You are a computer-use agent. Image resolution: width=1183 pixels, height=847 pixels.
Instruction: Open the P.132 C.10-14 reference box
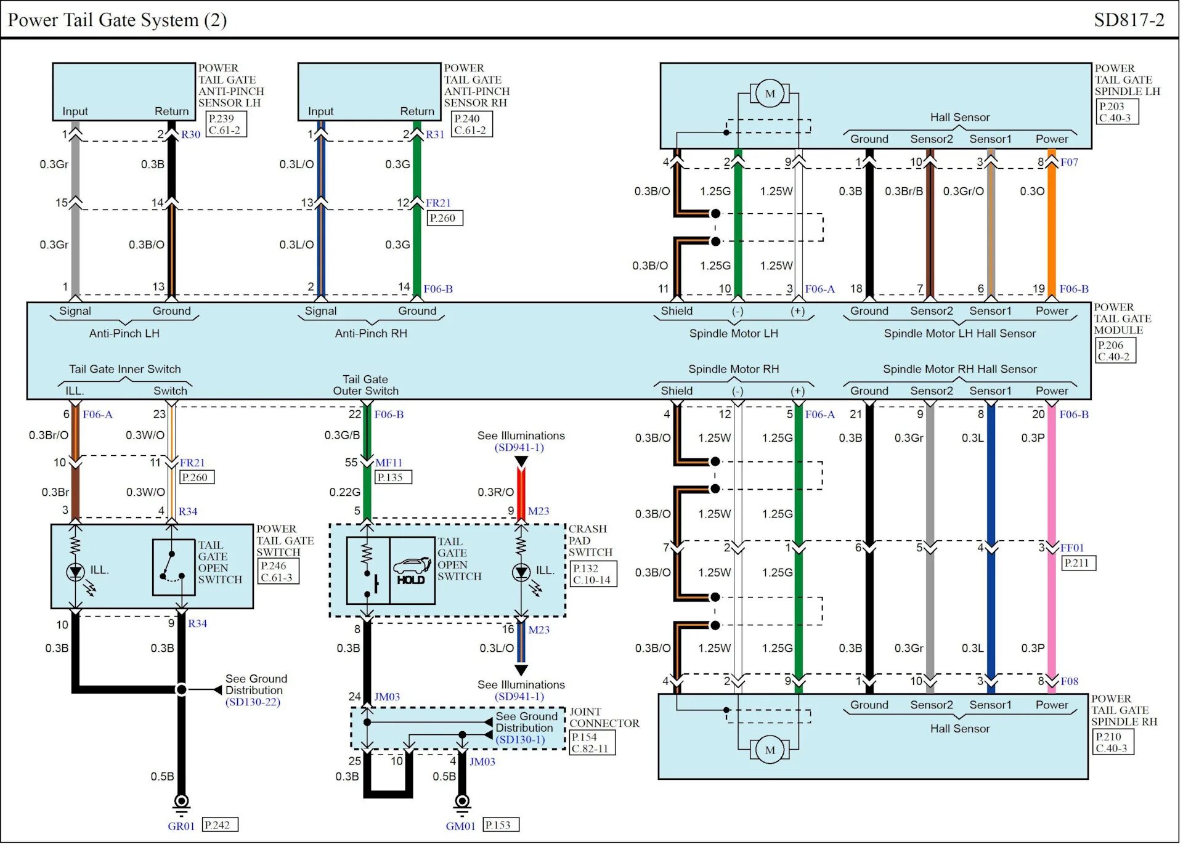point(593,573)
